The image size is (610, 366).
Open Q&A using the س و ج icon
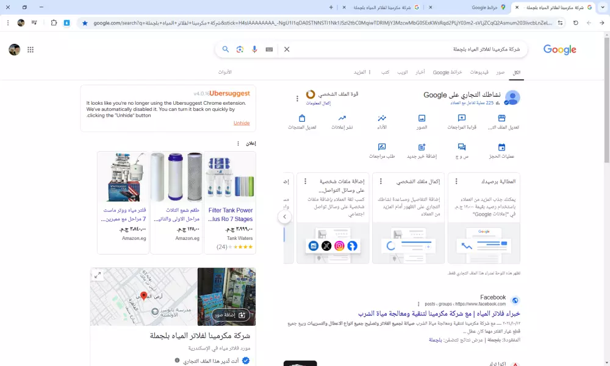[462, 147]
